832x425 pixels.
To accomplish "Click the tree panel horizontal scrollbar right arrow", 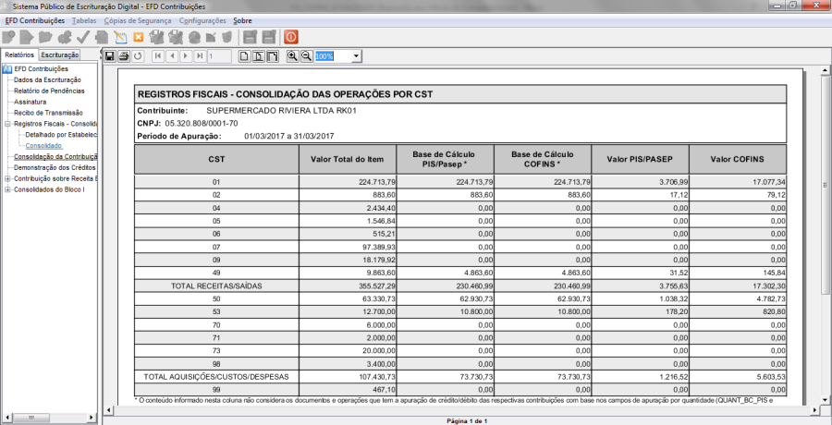I will click(x=93, y=418).
